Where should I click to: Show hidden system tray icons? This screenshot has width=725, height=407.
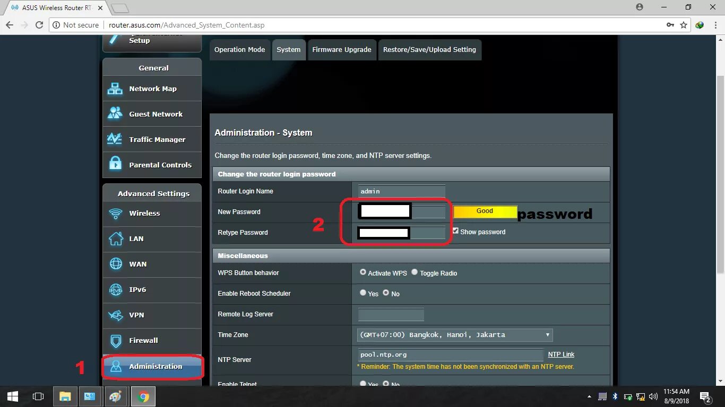click(589, 396)
